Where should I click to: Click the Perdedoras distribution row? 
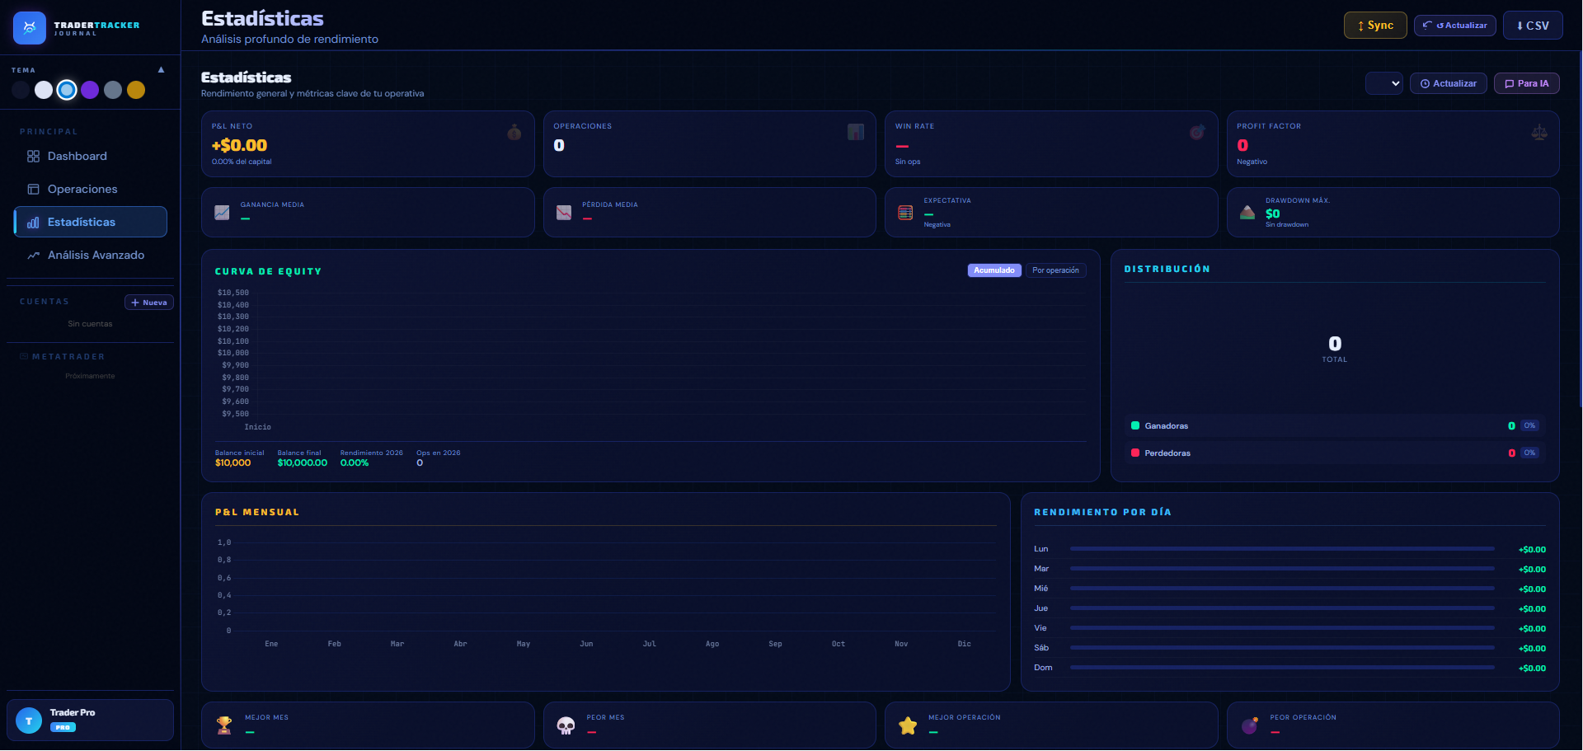pos(1335,453)
